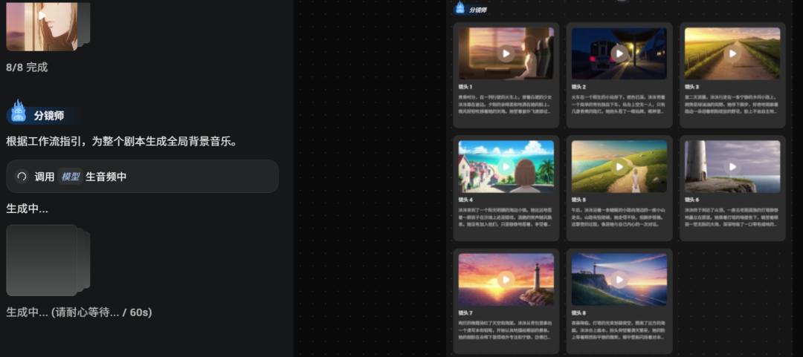Click the description paragraph under 镜头 7
The height and width of the screenshot is (357, 803).
coord(506,330)
